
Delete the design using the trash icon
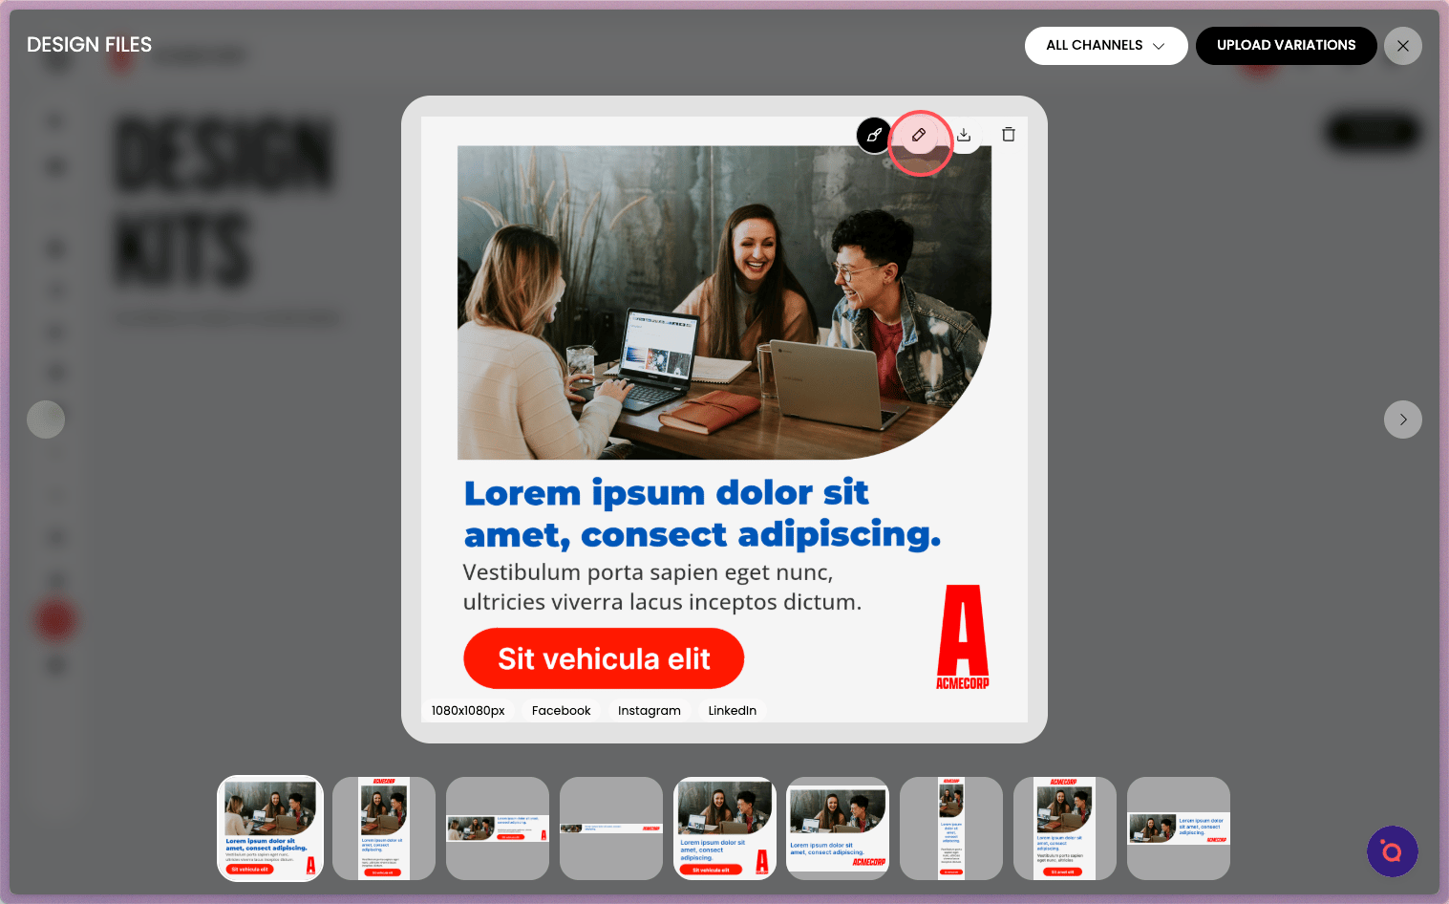tap(1009, 135)
